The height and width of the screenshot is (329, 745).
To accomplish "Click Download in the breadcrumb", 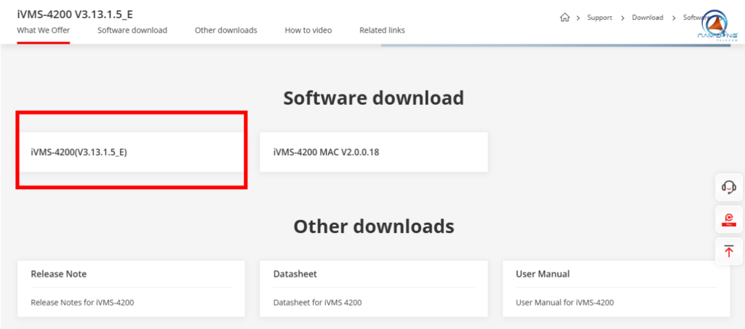I will click(x=647, y=17).
